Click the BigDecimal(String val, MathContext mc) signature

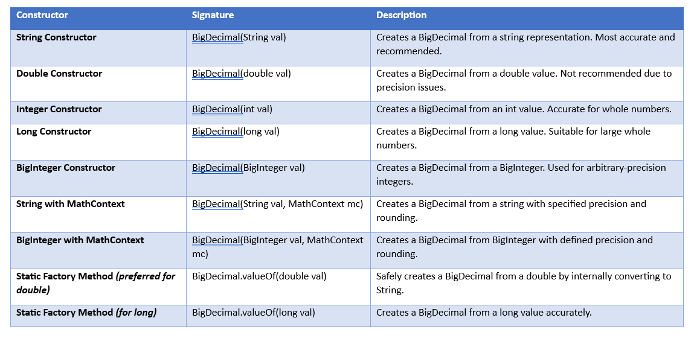click(277, 204)
